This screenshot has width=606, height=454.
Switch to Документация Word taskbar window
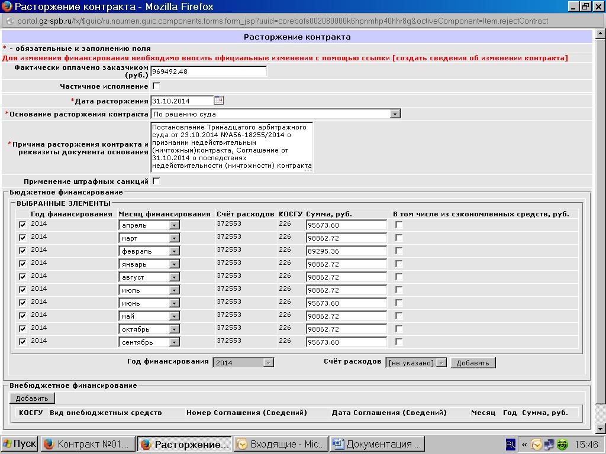[377, 445]
